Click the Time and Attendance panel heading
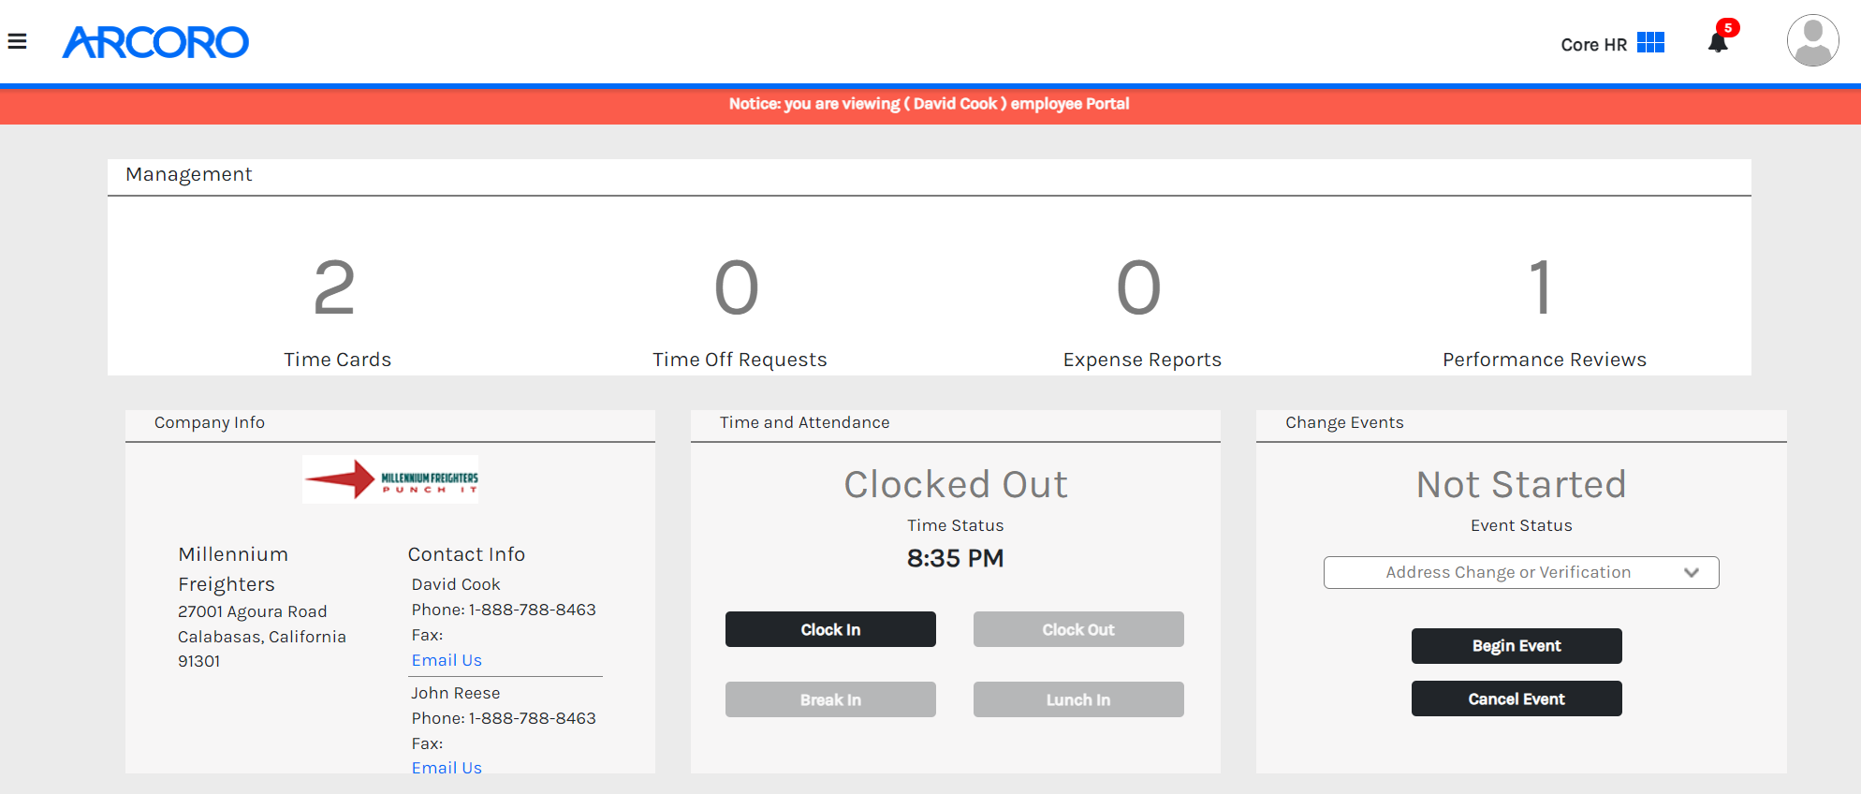Screen dimensions: 1861x794 [805, 422]
